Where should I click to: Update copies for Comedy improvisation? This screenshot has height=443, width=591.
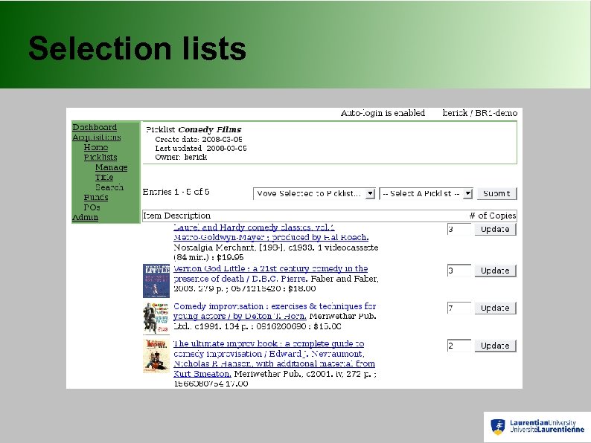click(x=495, y=308)
